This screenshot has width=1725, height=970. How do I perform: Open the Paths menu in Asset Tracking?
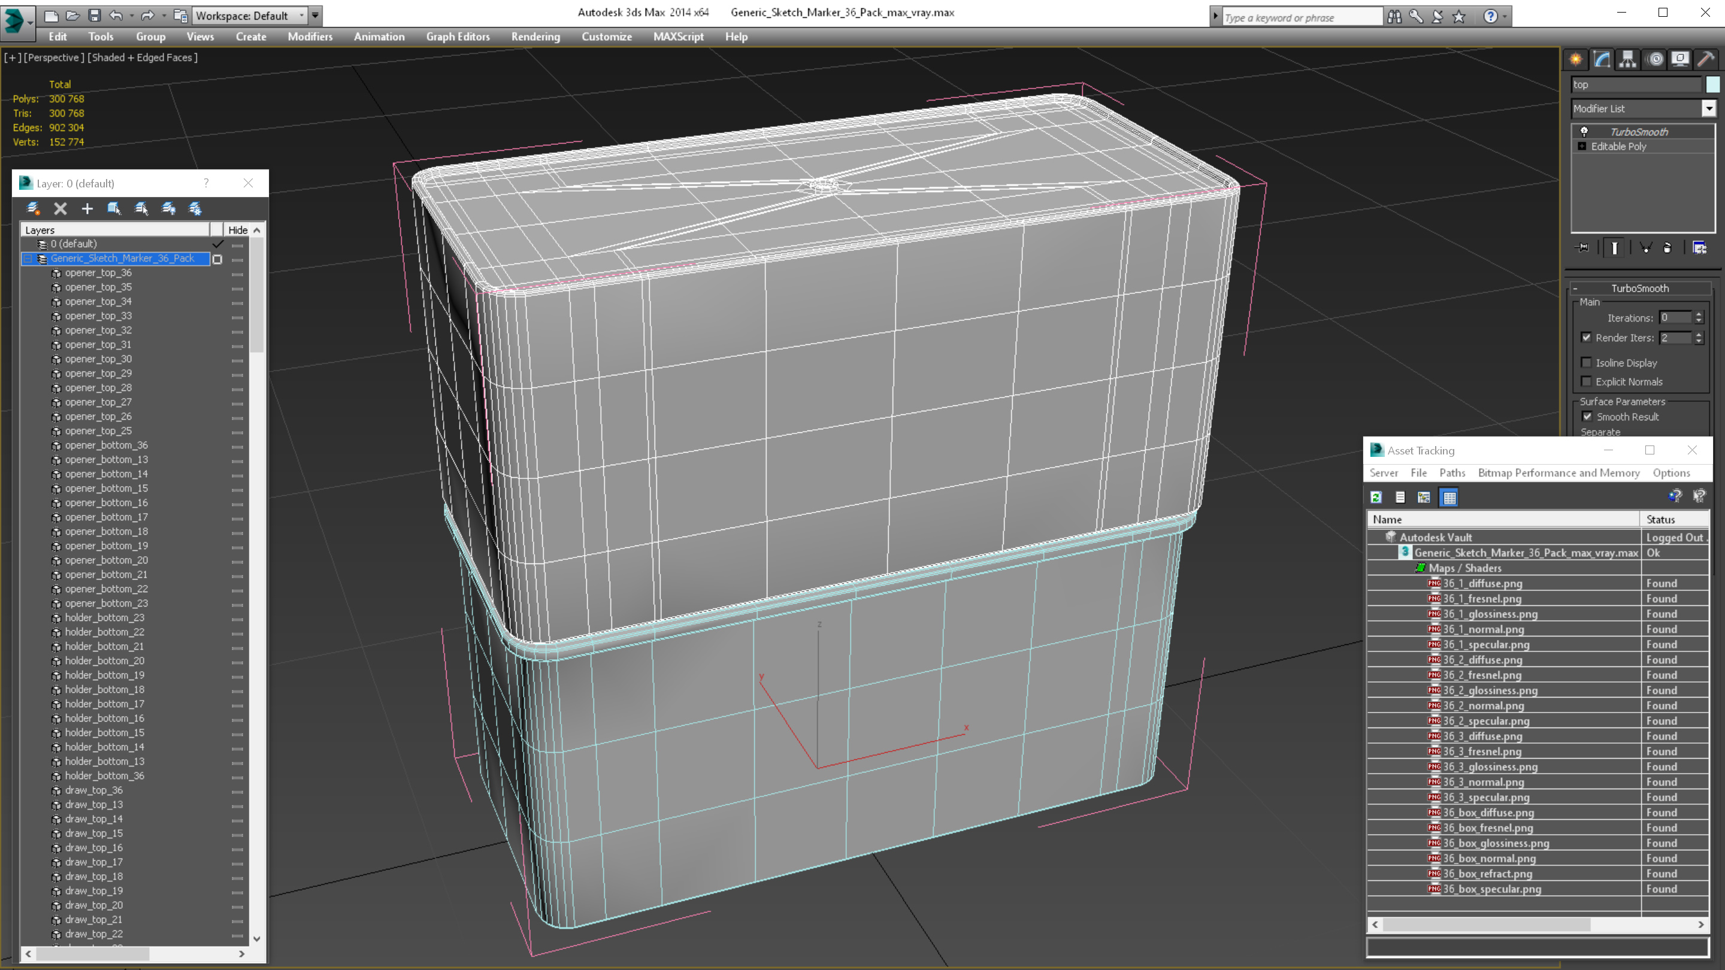pos(1452,473)
